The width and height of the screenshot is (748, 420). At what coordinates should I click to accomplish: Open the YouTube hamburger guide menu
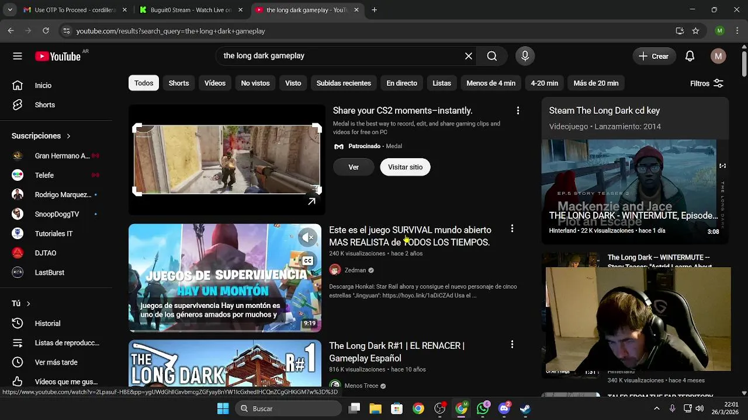[x=18, y=56]
